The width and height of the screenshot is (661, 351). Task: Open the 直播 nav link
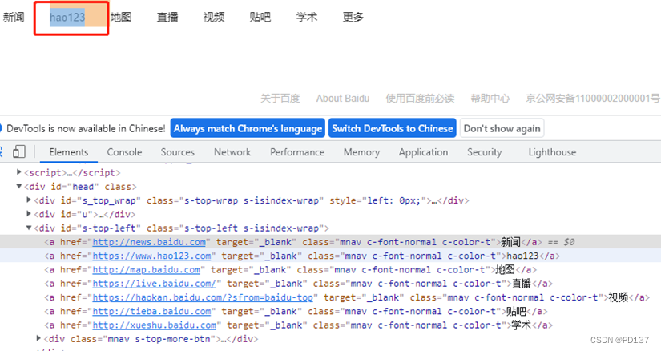tap(167, 18)
